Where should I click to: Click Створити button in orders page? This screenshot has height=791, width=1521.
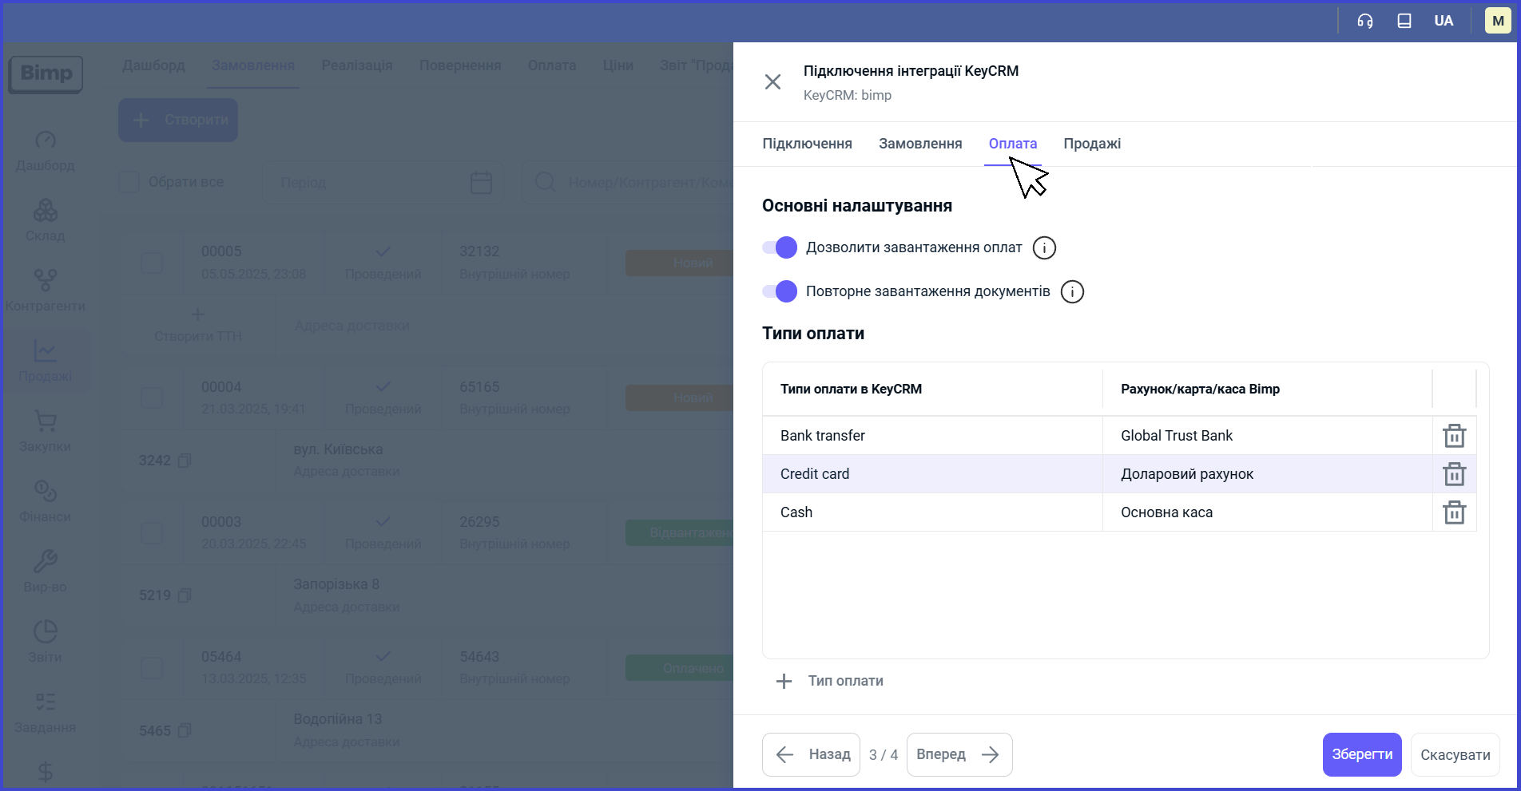click(x=178, y=120)
